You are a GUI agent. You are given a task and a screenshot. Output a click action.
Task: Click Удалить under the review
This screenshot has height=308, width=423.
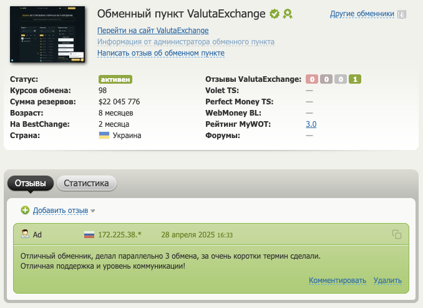387,281
